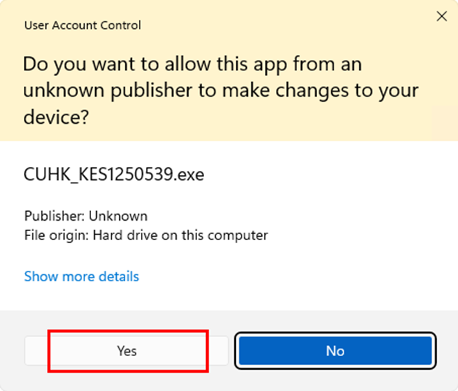Expand details for the unknown publisher app

[81, 276]
